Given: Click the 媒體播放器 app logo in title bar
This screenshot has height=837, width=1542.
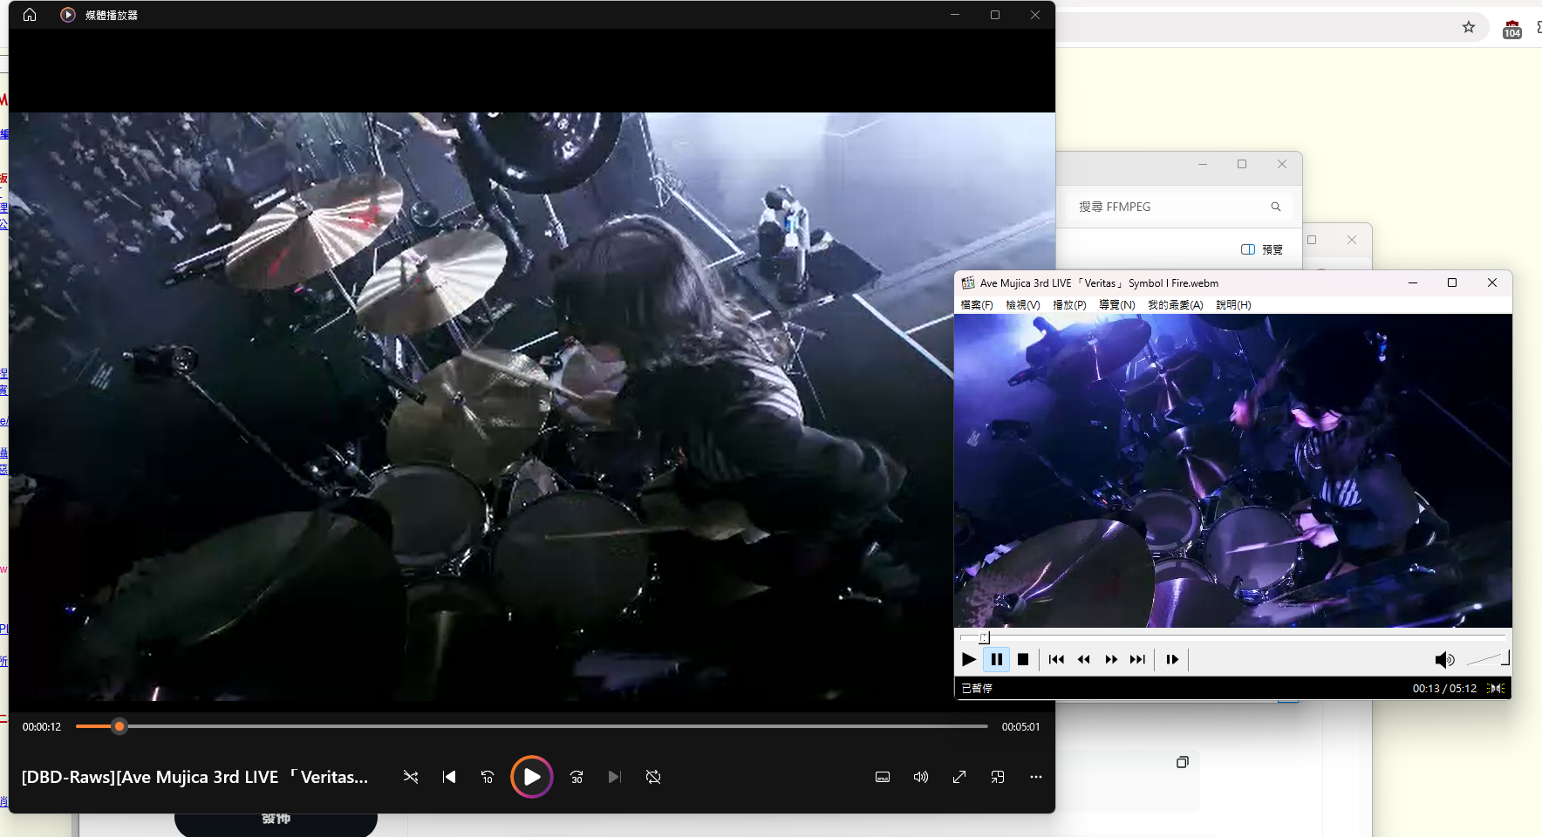Looking at the screenshot, I should pyautogui.click(x=68, y=15).
